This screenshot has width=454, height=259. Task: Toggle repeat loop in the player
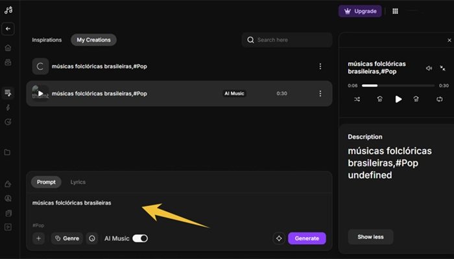pos(439,99)
